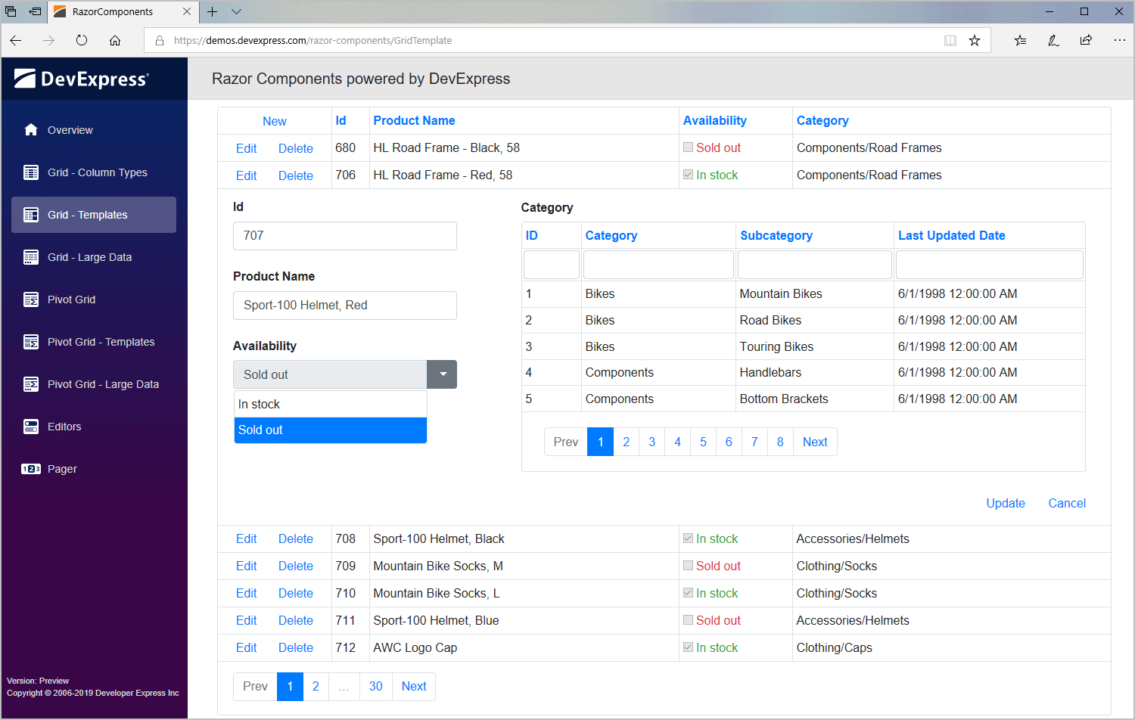
Task: Edit product 708, Sport-100 Helmet Black
Action: coord(246,538)
